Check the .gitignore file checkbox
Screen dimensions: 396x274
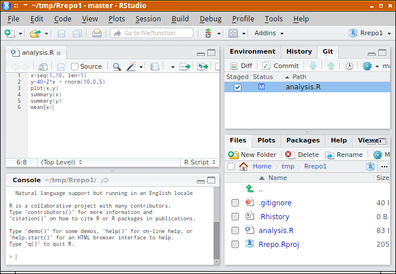tap(235, 203)
